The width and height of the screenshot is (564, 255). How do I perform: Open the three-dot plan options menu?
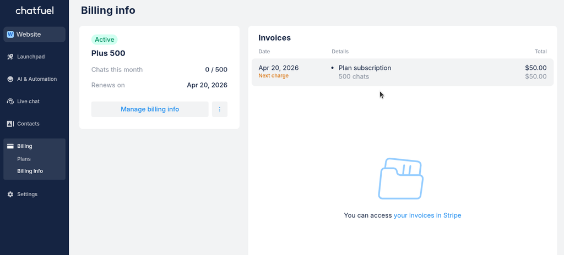tap(220, 109)
